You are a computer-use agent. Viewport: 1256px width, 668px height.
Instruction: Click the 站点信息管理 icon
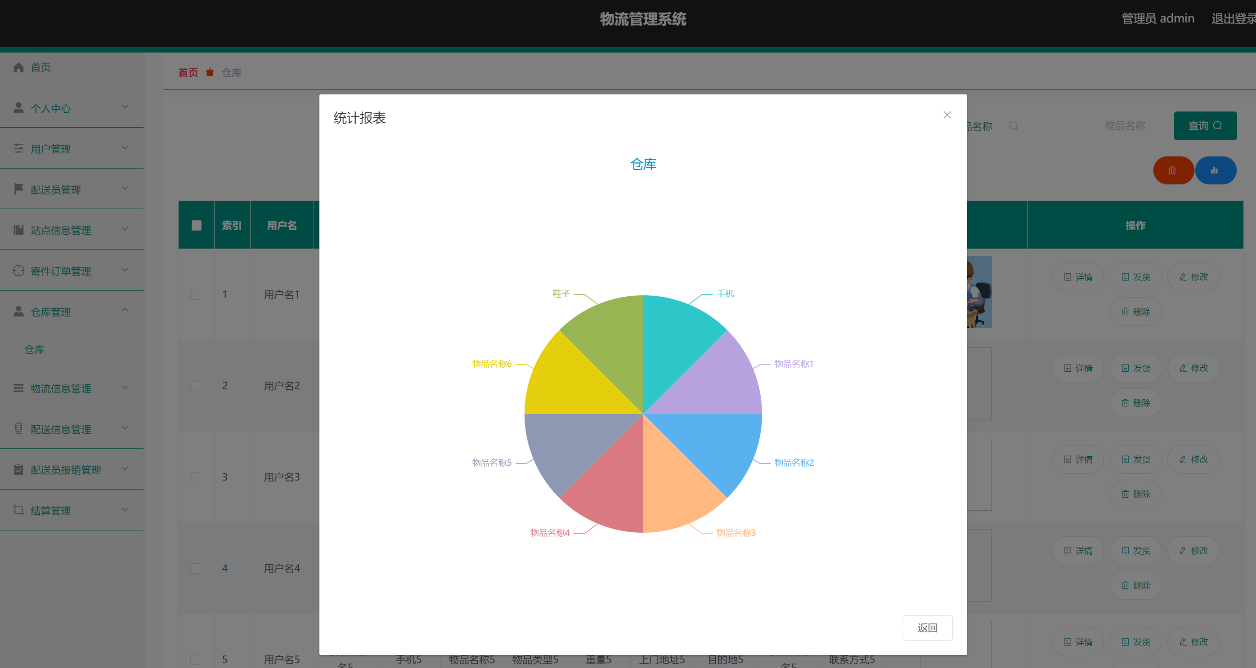pyautogui.click(x=18, y=230)
